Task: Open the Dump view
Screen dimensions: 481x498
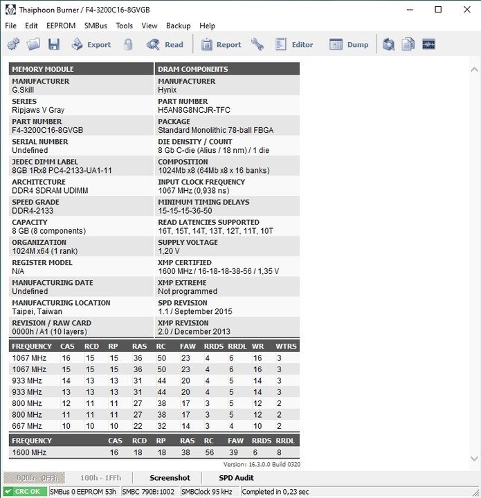Action: click(x=349, y=44)
